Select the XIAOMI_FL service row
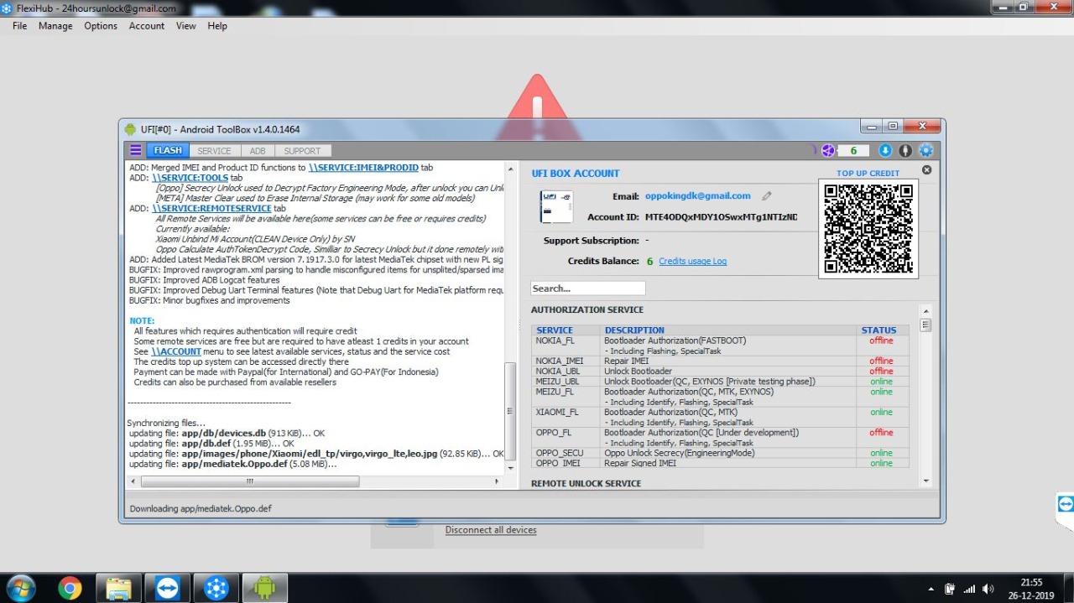Image resolution: width=1074 pixels, height=603 pixels. 721,417
